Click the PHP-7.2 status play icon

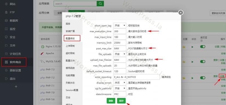pos(192,78)
